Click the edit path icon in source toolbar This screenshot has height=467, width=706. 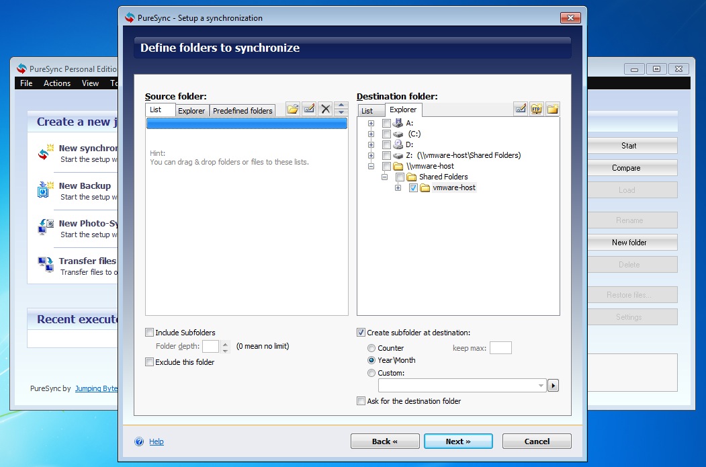309,109
